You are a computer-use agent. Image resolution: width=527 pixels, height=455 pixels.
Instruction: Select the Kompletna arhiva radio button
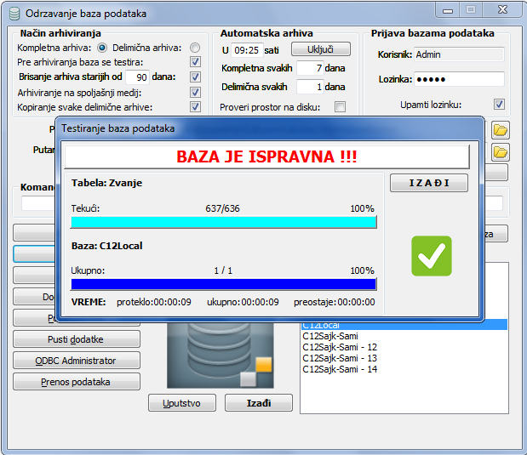102,48
